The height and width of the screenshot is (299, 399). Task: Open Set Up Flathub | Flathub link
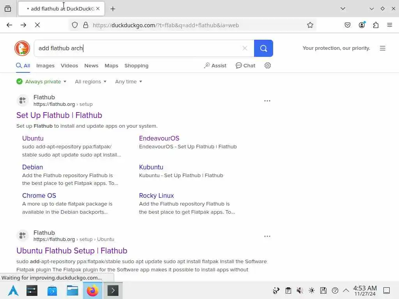pyautogui.click(x=59, y=115)
